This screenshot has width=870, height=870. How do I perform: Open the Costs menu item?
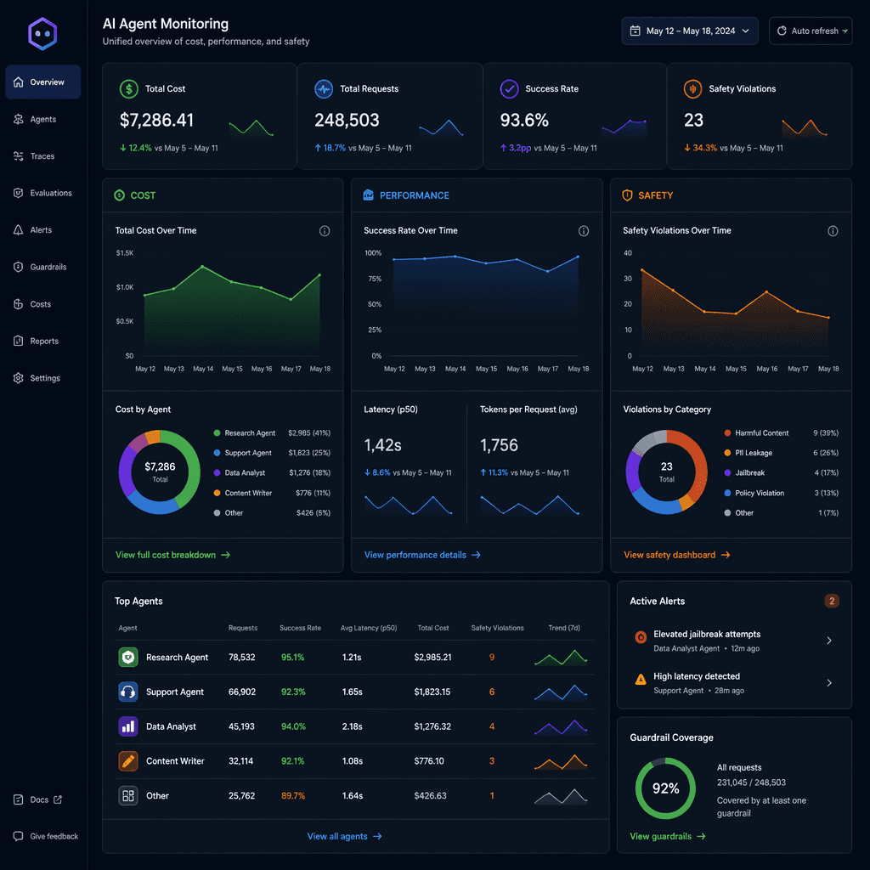pos(43,304)
